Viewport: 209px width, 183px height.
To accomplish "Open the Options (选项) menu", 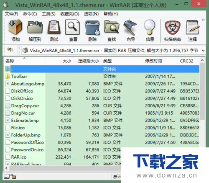I will click(91, 14).
